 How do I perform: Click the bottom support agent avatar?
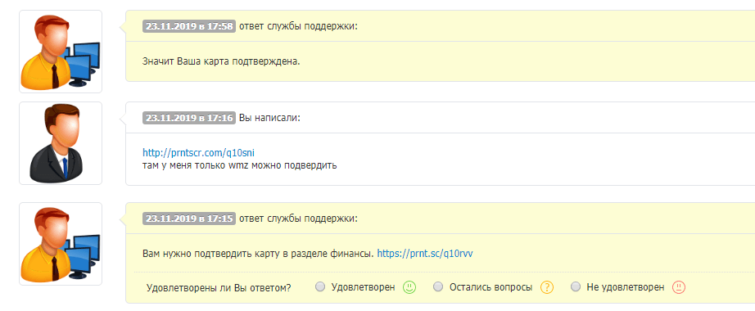tap(61, 244)
